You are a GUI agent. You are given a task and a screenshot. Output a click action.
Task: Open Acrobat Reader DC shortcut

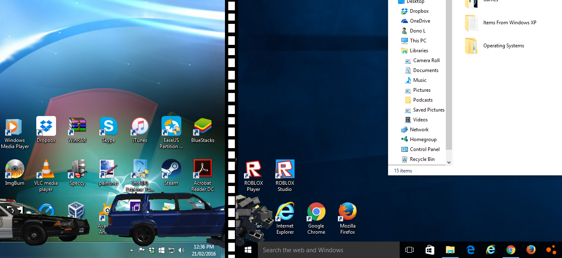202,176
